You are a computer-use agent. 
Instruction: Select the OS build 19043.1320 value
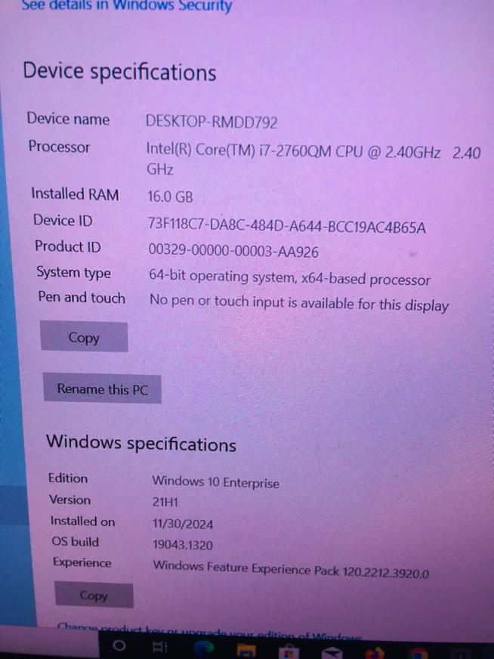(x=183, y=545)
